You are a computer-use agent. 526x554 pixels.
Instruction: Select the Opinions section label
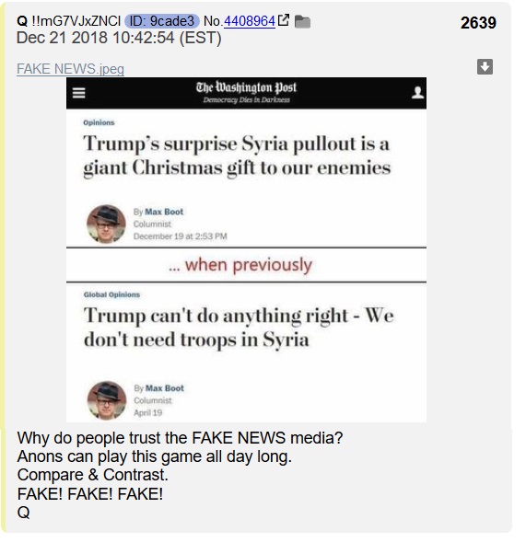coord(99,122)
